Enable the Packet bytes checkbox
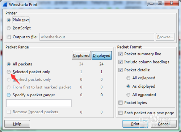Screen dimensions: 181x132 pos(121,103)
